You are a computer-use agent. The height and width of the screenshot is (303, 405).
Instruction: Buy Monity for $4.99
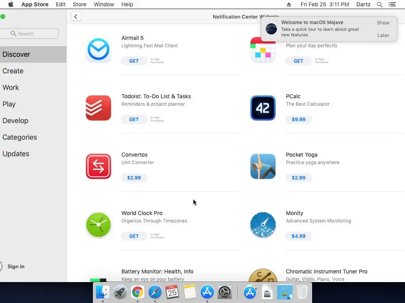[298, 236]
